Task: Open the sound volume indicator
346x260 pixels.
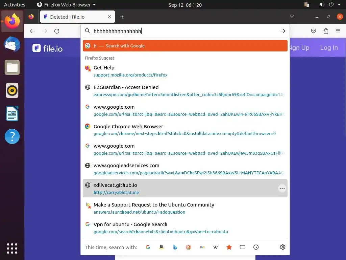Action: 322,4
